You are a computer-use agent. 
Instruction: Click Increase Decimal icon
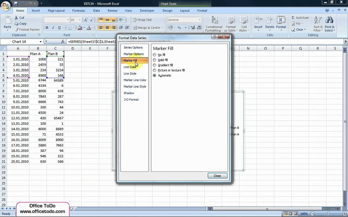point(193,28)
